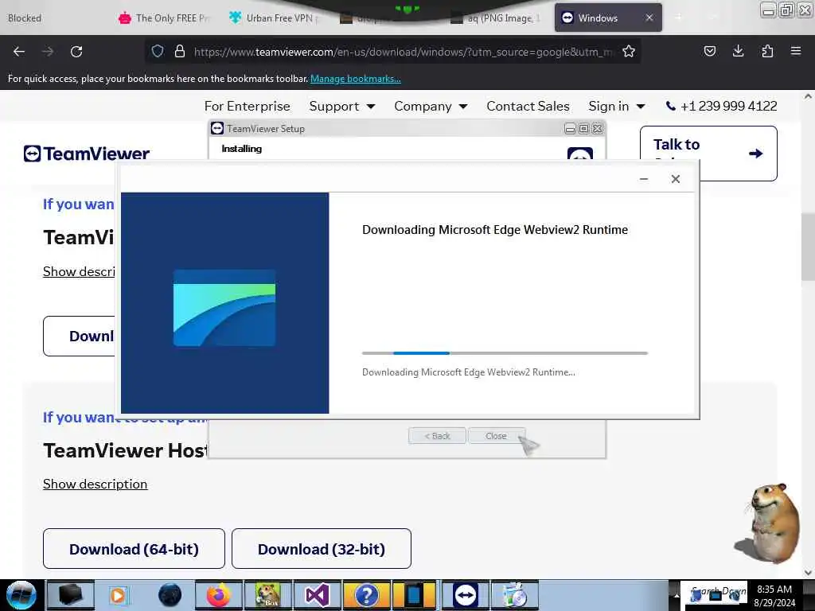Call the +1 239 999 4122 number
Viewport: 815px width, 611px height.
[x=729, y=106]
